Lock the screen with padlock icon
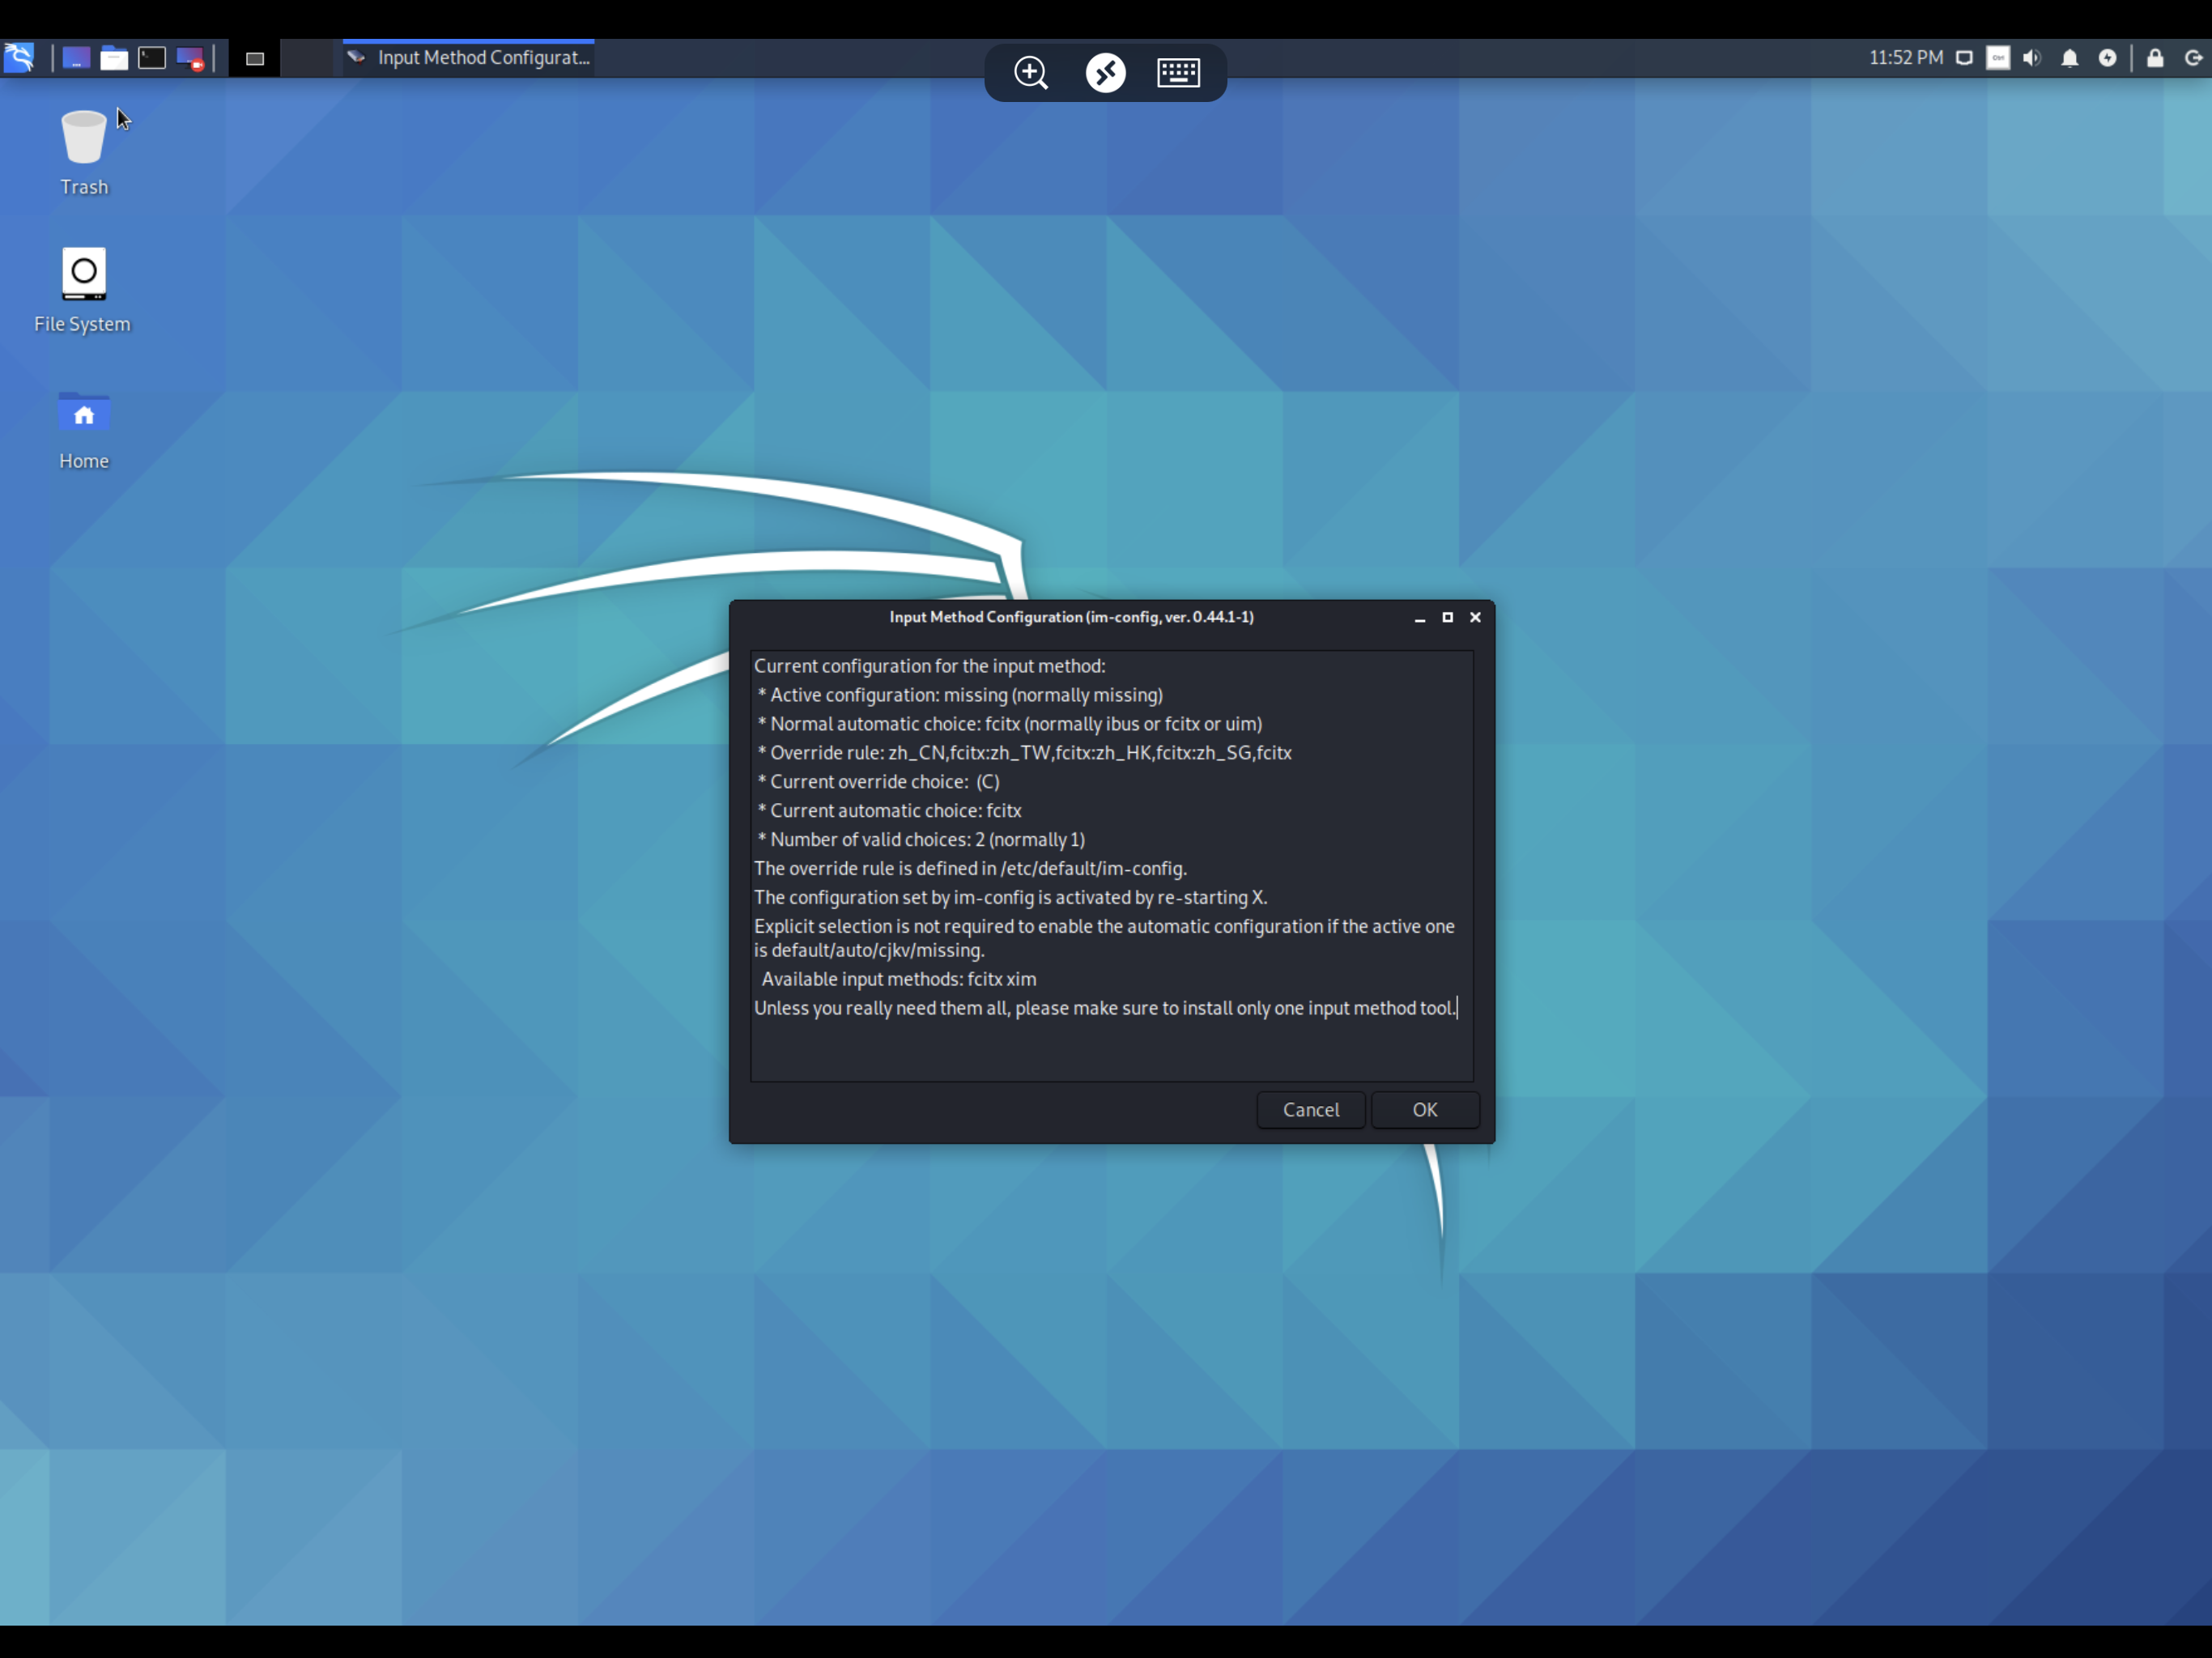 2155,58
